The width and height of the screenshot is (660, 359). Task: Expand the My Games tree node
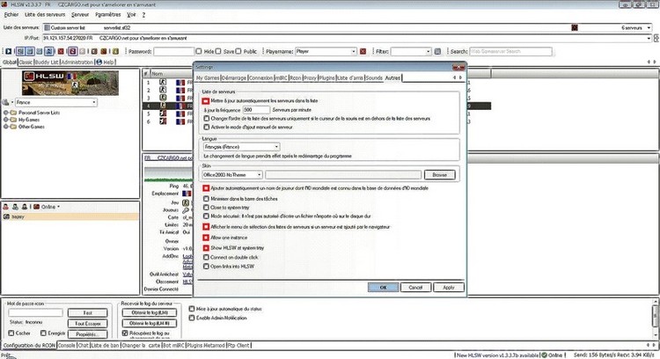(x=6, y=120)
